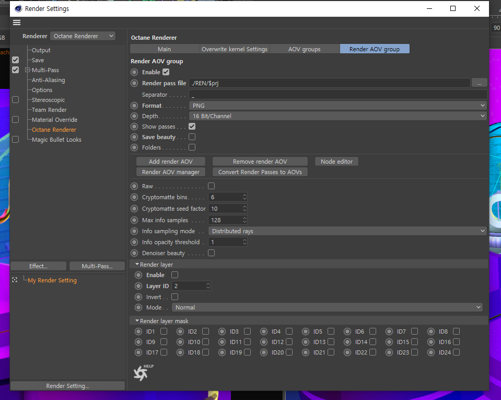The height and width of the screenshot is (400, 501).
Task: Click the Render pass file path field
Action: (330, 83)
